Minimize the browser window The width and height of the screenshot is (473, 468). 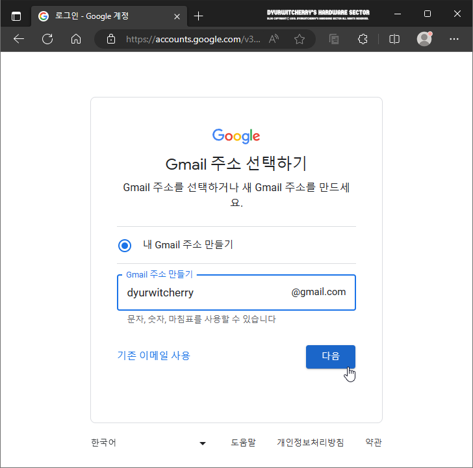(398, 14)
